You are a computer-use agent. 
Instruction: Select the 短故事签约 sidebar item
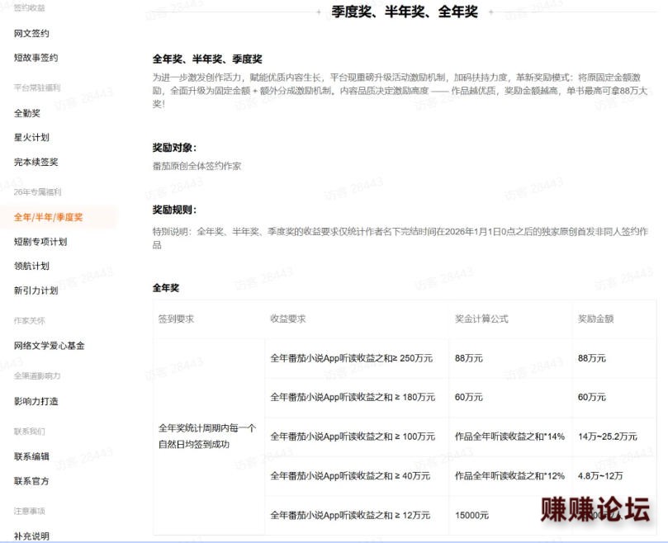click(36, 58)
